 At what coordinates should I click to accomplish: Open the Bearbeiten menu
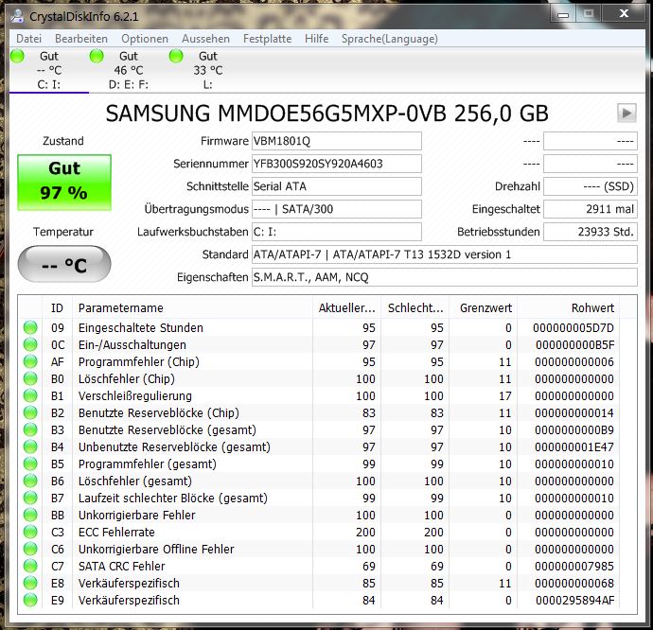[x=81, y=39]
